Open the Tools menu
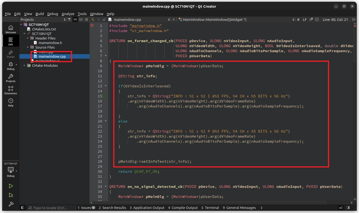Viewport: 359px width, 213px height. coord(82,14)
